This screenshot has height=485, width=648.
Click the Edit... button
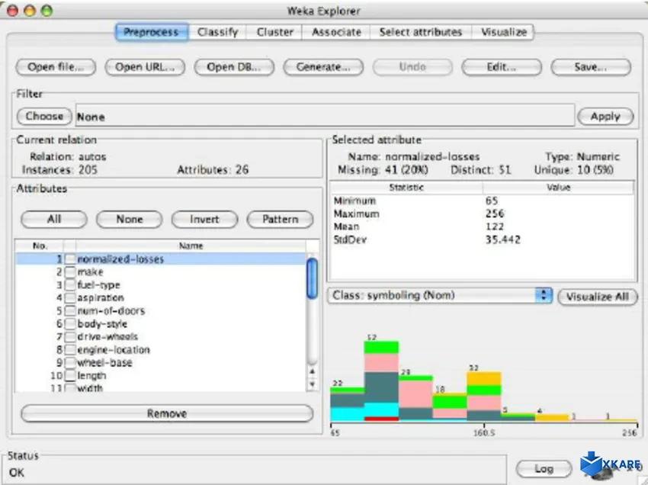pos(502,67)
